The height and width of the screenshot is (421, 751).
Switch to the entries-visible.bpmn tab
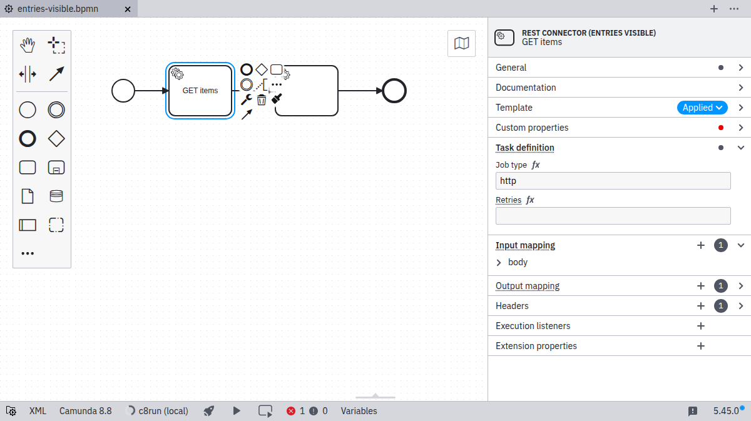[58, 9]
